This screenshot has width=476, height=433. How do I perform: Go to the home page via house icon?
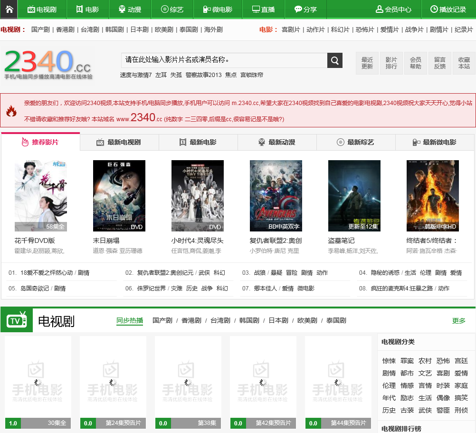(9, 9)
